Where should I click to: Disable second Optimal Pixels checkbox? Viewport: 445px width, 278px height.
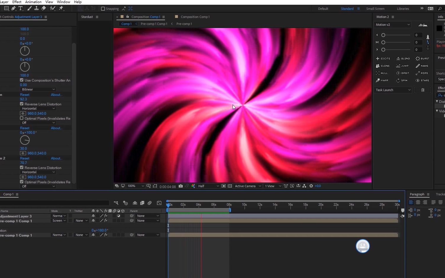pos(22,182)
